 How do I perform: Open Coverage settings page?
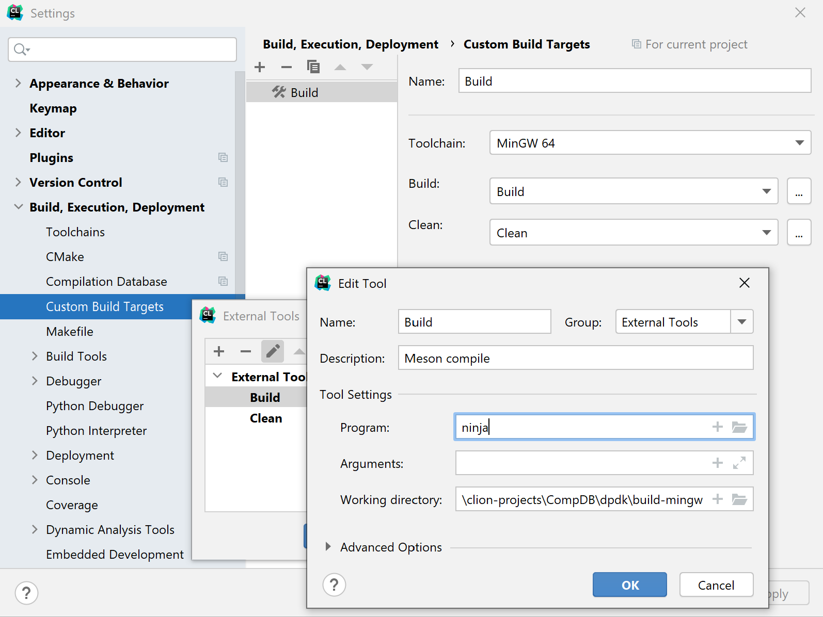coord(72,505)
